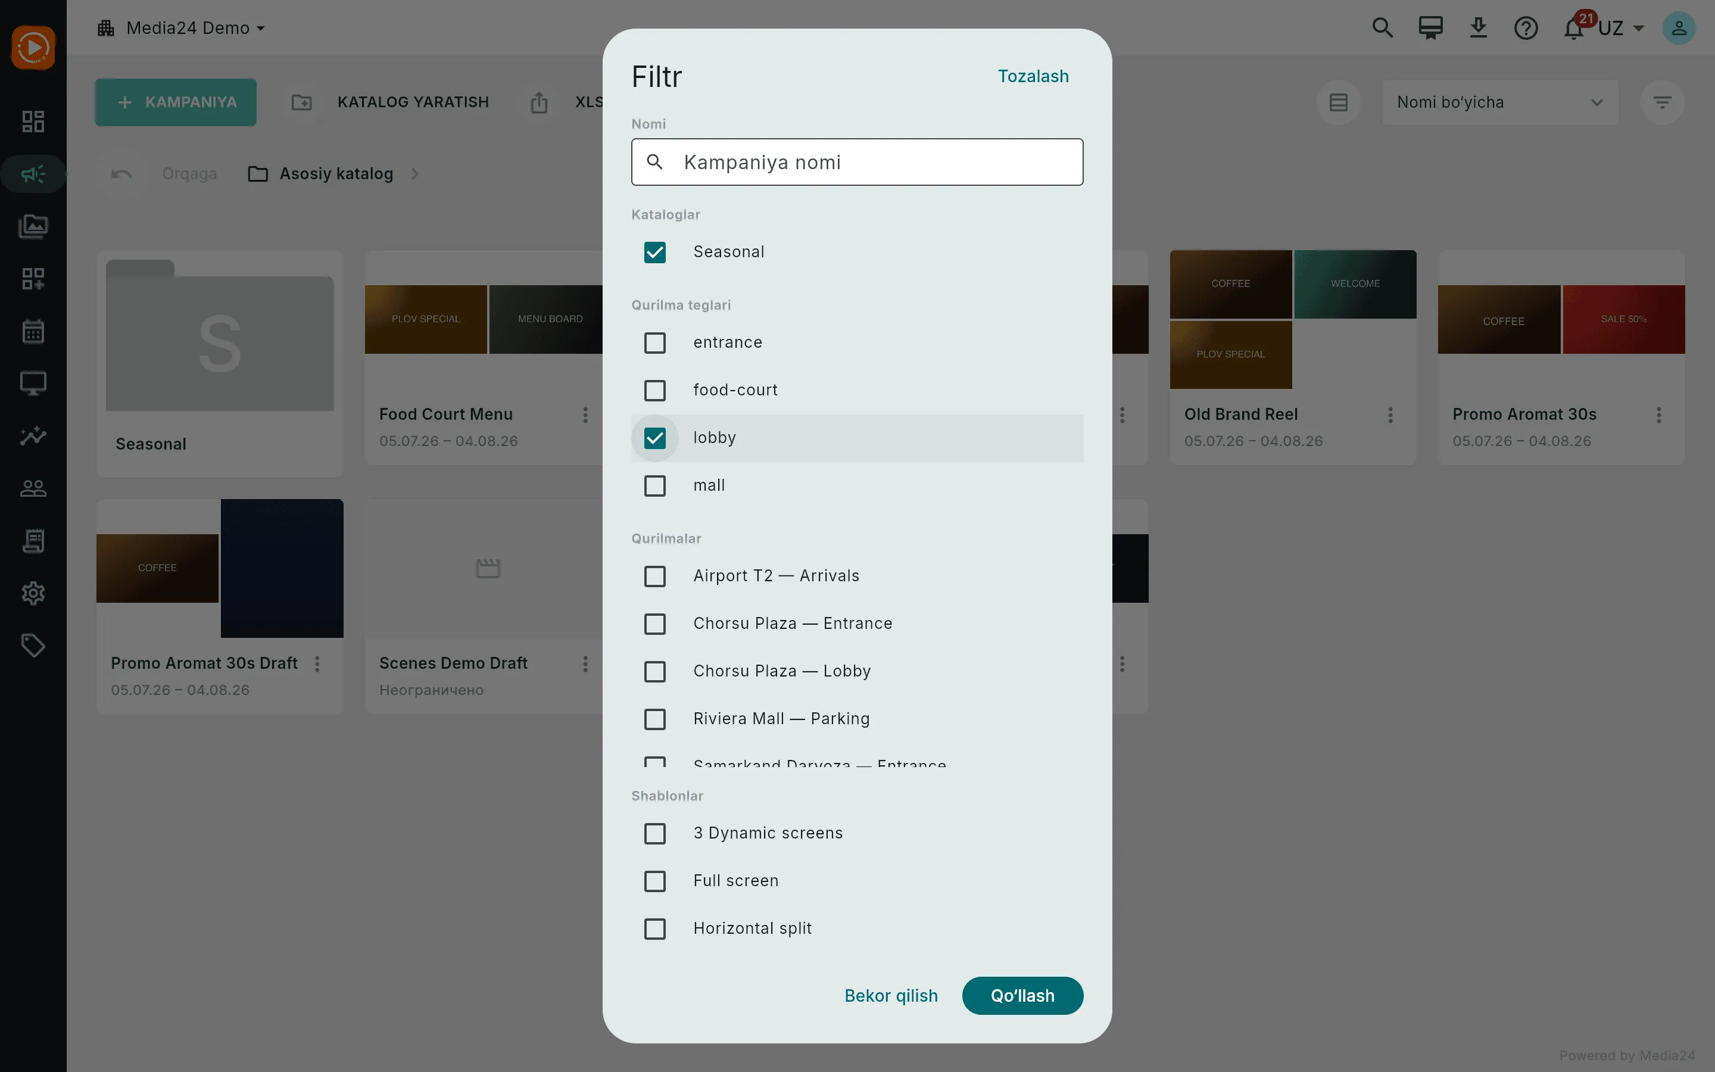Open options menu for Promo Aromat 30s Draft
This screenshot has width=1715, height=1072.
[x=317, y=663]
